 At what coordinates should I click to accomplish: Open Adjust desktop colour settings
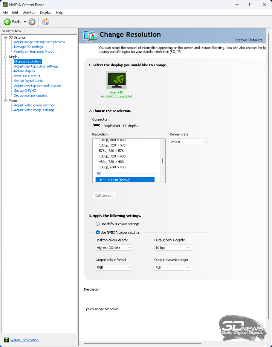click(x=36, y=66)
